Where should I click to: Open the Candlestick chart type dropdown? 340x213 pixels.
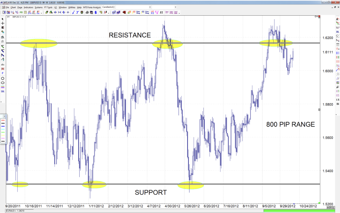point(114,7)
